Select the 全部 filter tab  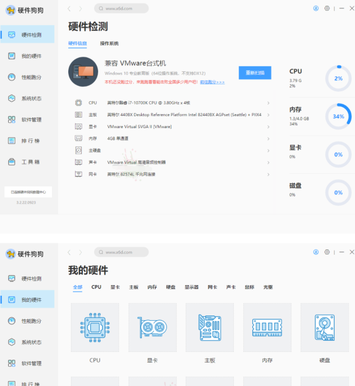[x=77, y=287]
